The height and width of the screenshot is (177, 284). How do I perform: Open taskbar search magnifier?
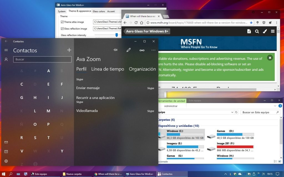pyautogui.click(x=11, y=174)
